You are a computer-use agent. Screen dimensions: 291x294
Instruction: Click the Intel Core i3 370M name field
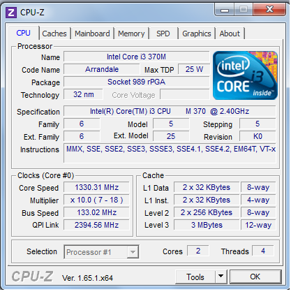click(137, 57)
